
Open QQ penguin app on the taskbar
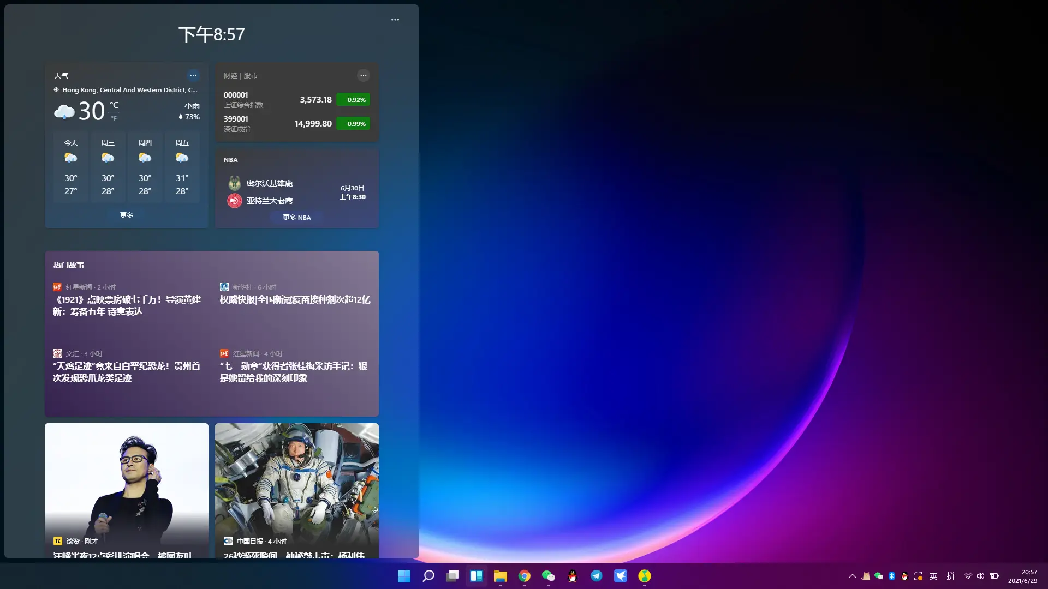click(x=573, y=576)
